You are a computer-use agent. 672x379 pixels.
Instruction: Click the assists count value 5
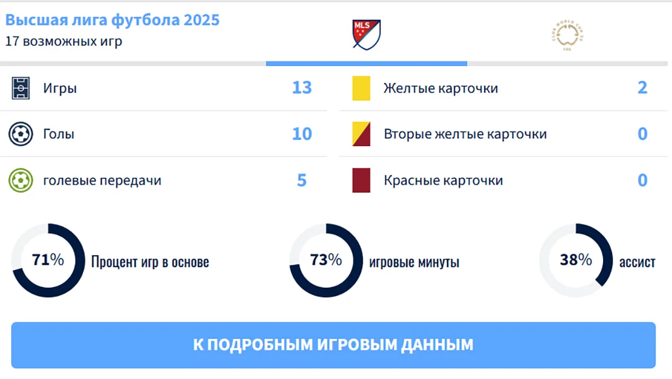click(x=302, y=180)
